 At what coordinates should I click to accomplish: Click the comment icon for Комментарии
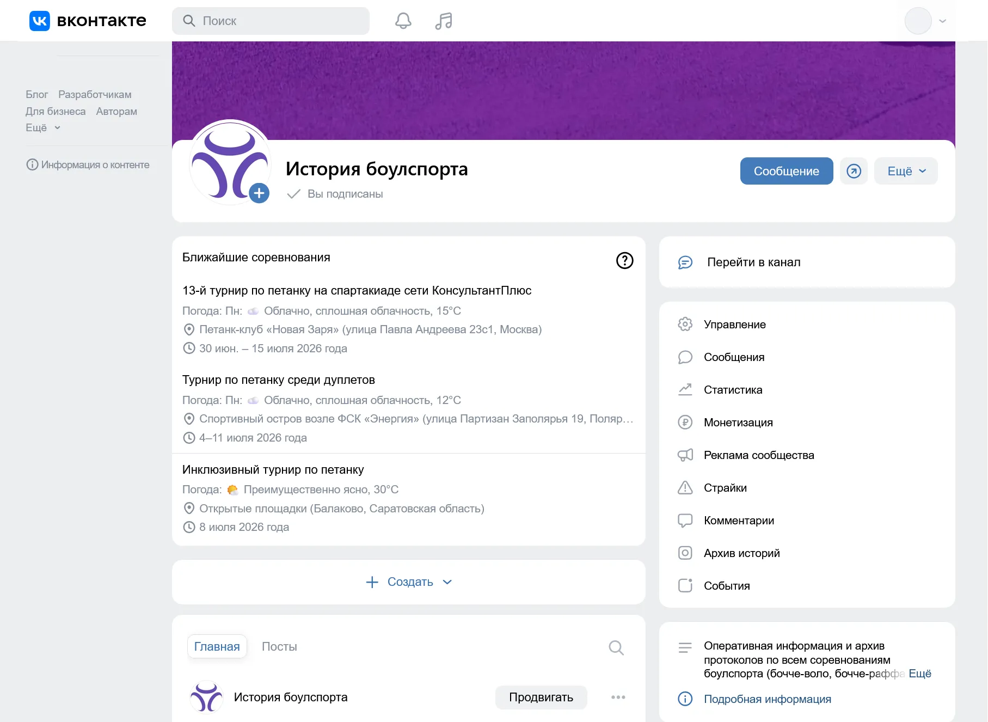click(x=685, y=521)
